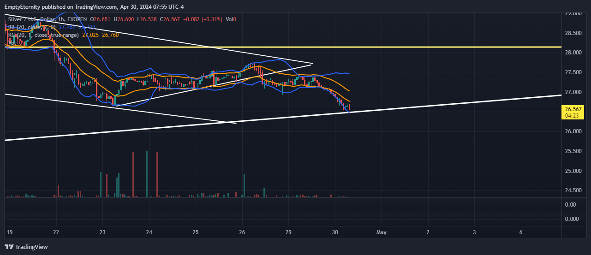Click the close value C26.567 in legend
Viewport: 591px width, 255px height.
pos(170,19)
